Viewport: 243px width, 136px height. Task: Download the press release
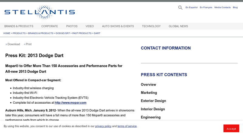coord(12,44)
